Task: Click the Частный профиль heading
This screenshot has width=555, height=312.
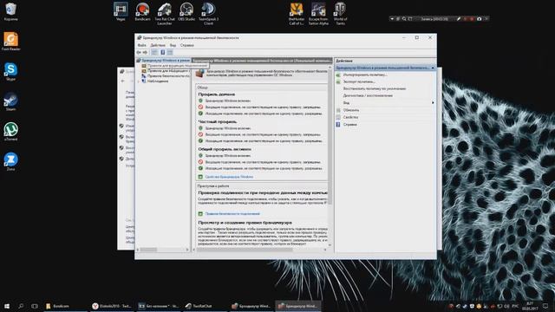Action: pyautogui.click(x=218, y=121)
